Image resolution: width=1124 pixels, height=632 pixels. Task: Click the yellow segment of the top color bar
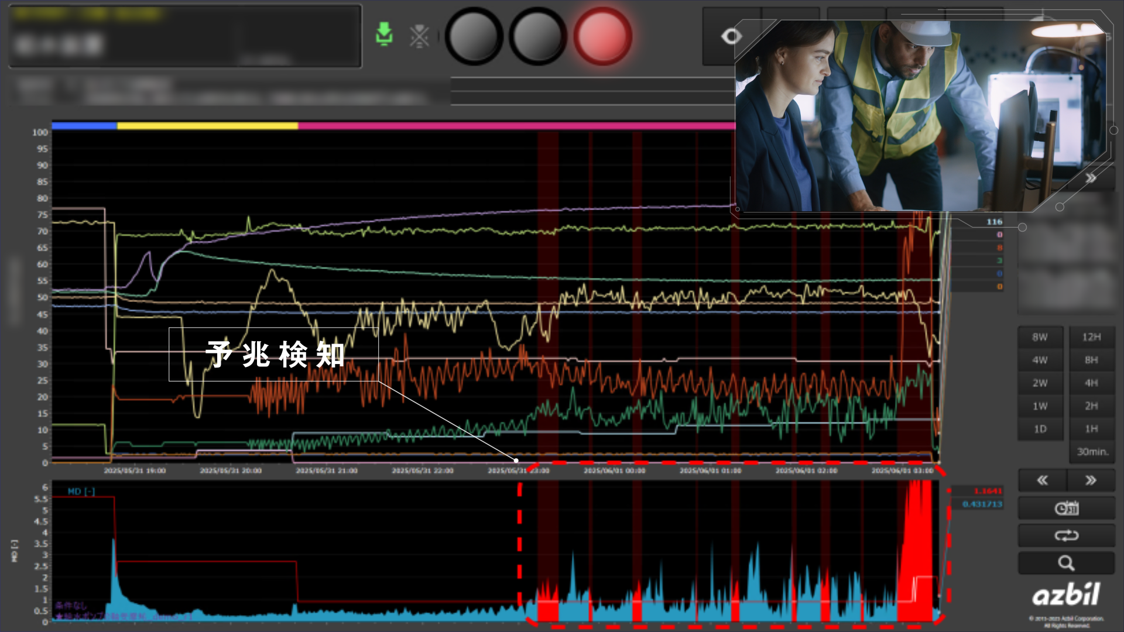coord(207,125)
